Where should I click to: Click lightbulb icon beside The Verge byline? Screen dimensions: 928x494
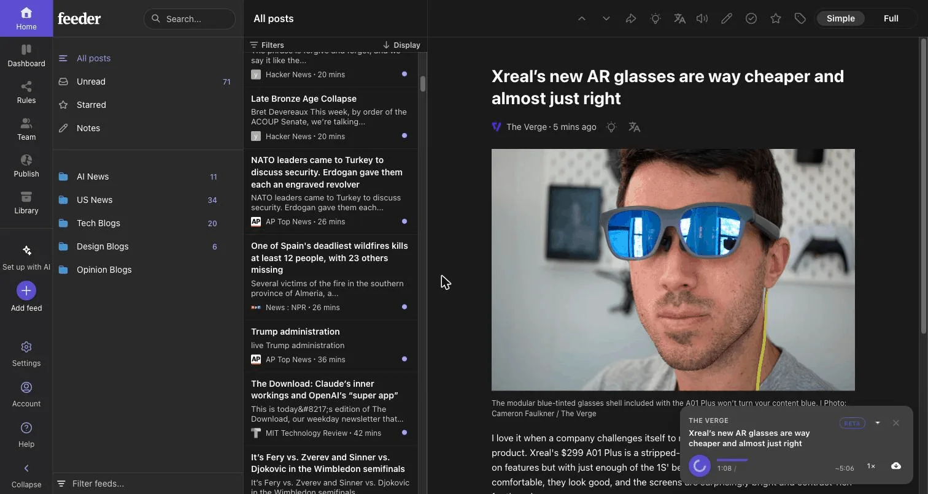pyautogui.click(x=611, y=127)
